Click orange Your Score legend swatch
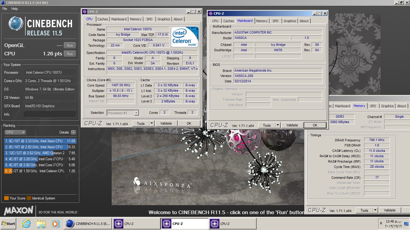 [x=6, y=198]
